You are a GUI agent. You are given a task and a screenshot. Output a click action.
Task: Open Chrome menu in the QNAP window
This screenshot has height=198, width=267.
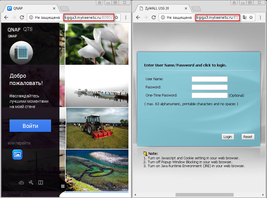(125, 17)
